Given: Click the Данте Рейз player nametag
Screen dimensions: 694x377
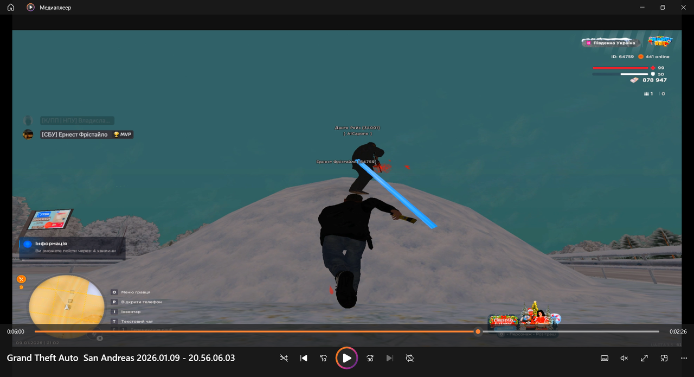Looking at the screenshot, I should tap(357, 128).
